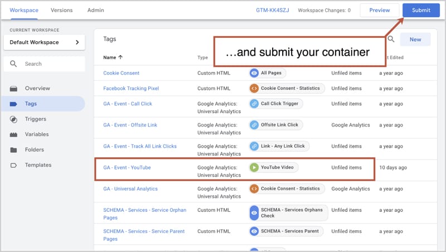Click the Tags table heading
446x252 pixels.
(109, 39)
